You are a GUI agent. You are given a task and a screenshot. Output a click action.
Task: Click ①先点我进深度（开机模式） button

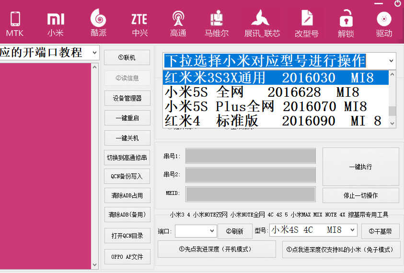click(217, 249)
